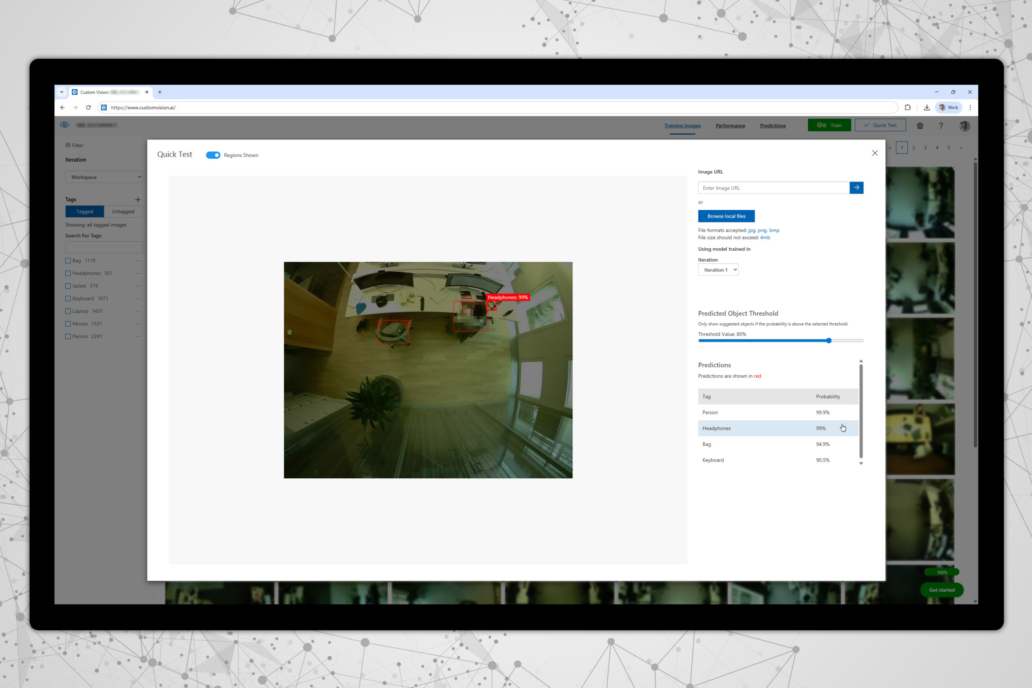Add a new tag with plus icon

point(138,200)
